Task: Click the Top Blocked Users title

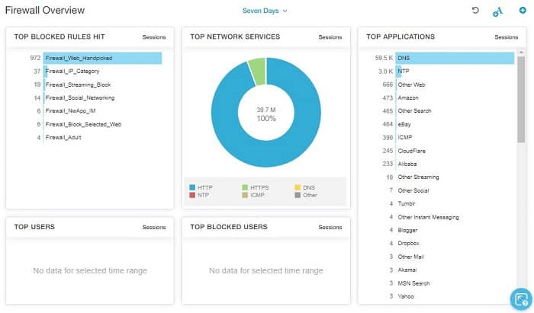Action: (x=229, y=227)
